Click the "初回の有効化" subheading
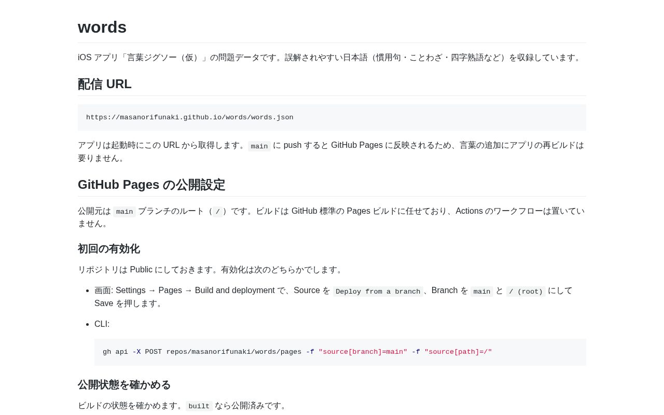Screen dimensions: 664x415 (109, 249)
